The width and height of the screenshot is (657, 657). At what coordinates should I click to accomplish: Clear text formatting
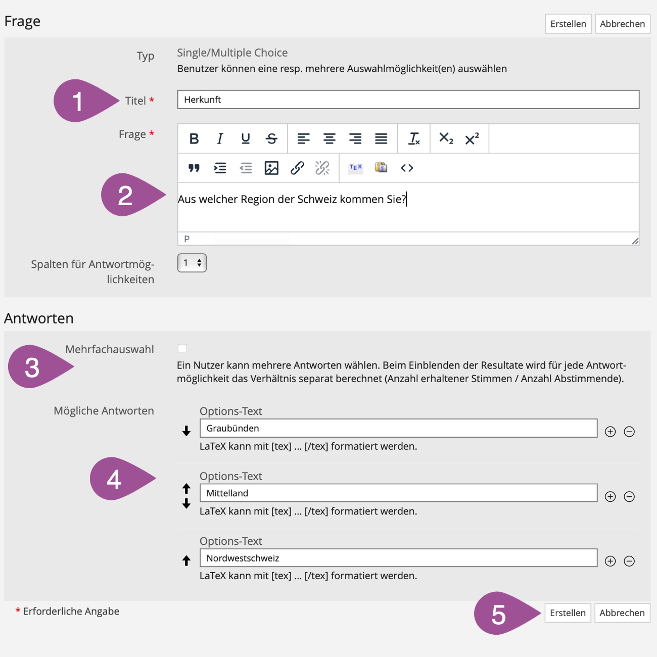tap(414, 138)
